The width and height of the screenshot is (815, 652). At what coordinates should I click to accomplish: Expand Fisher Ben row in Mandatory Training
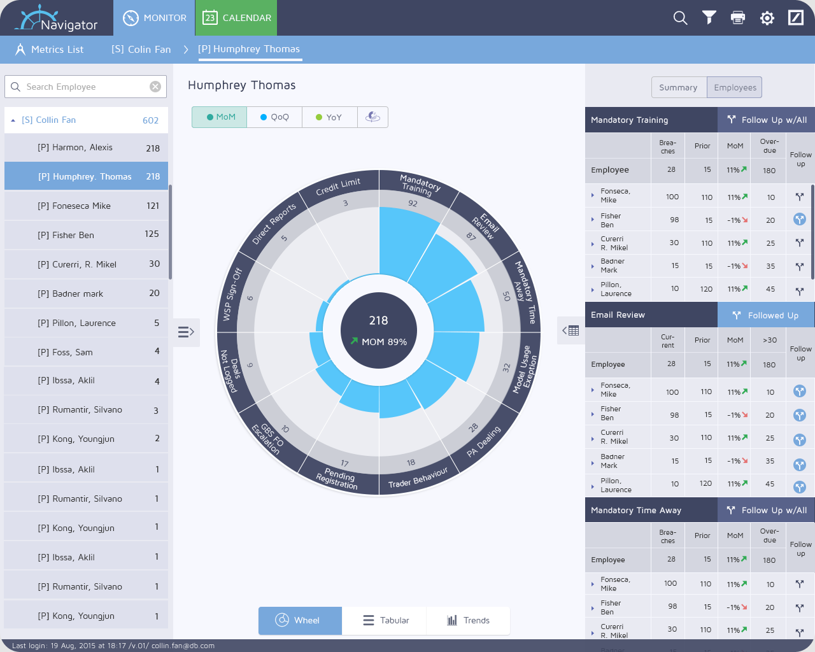593,219
